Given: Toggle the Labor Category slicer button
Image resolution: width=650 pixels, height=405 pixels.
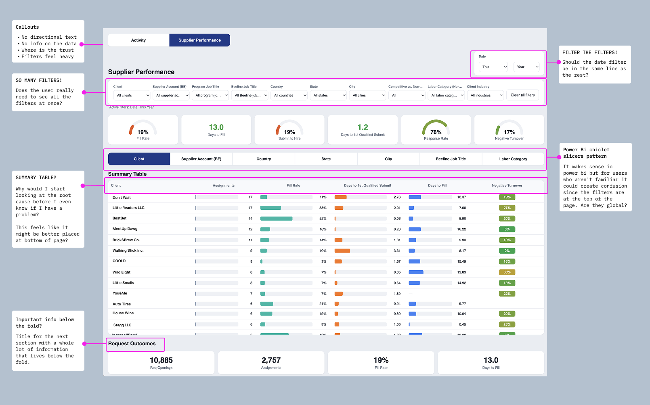Looking at the screenshot, I should (x=513, y=159).
